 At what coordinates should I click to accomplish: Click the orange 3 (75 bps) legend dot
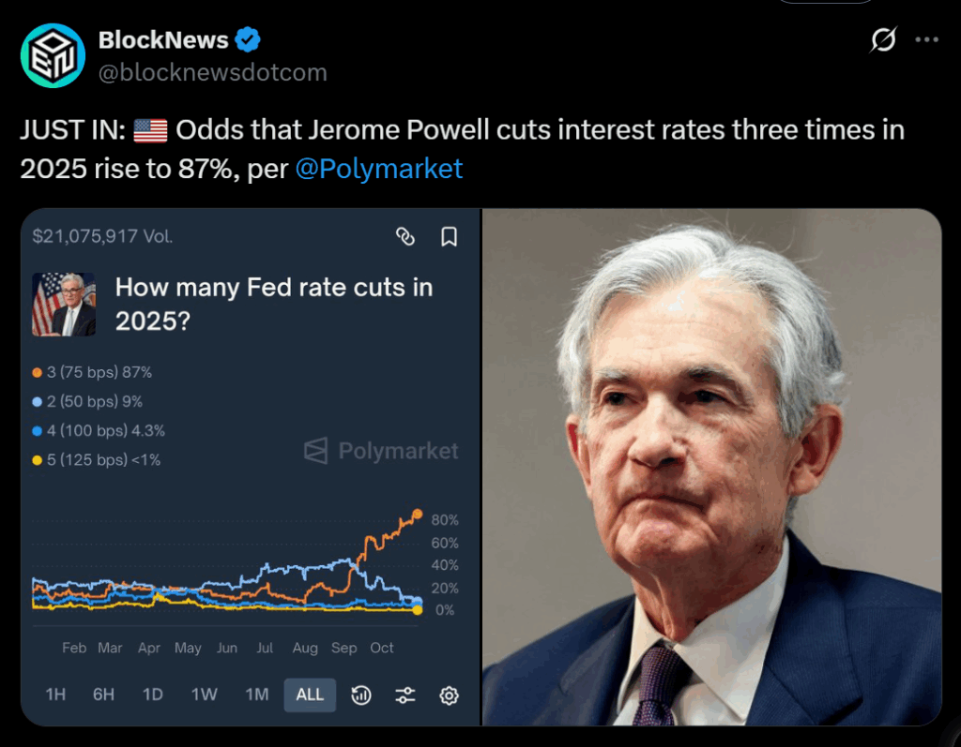coord(37,372)
